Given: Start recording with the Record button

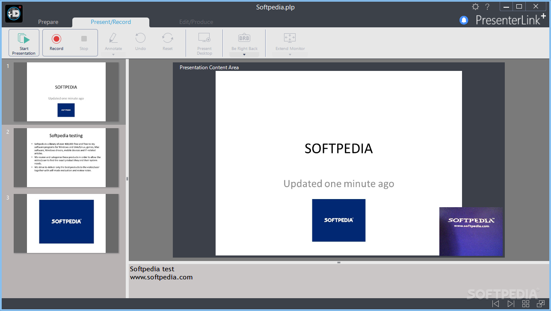Looking at the screenshot, I should 56,43.
